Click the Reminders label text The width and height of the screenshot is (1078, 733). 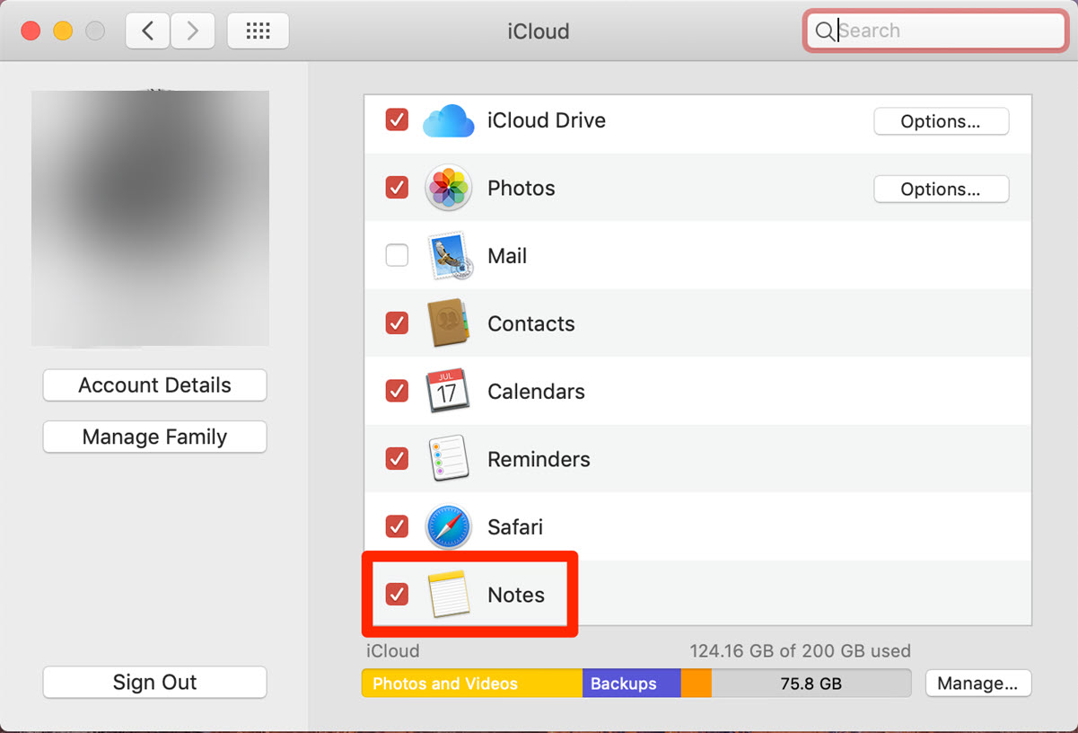pyautogui.click(x=539, y=459)
